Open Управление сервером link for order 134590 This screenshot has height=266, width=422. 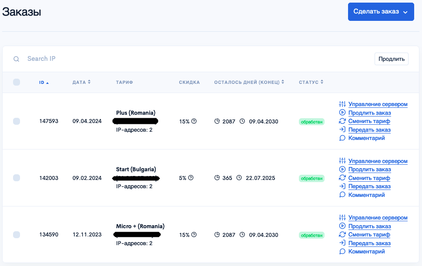point(378,218)
